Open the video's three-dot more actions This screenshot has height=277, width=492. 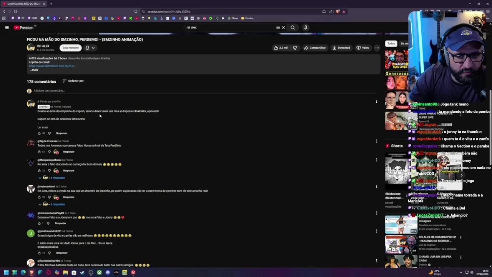click(377, 48)
